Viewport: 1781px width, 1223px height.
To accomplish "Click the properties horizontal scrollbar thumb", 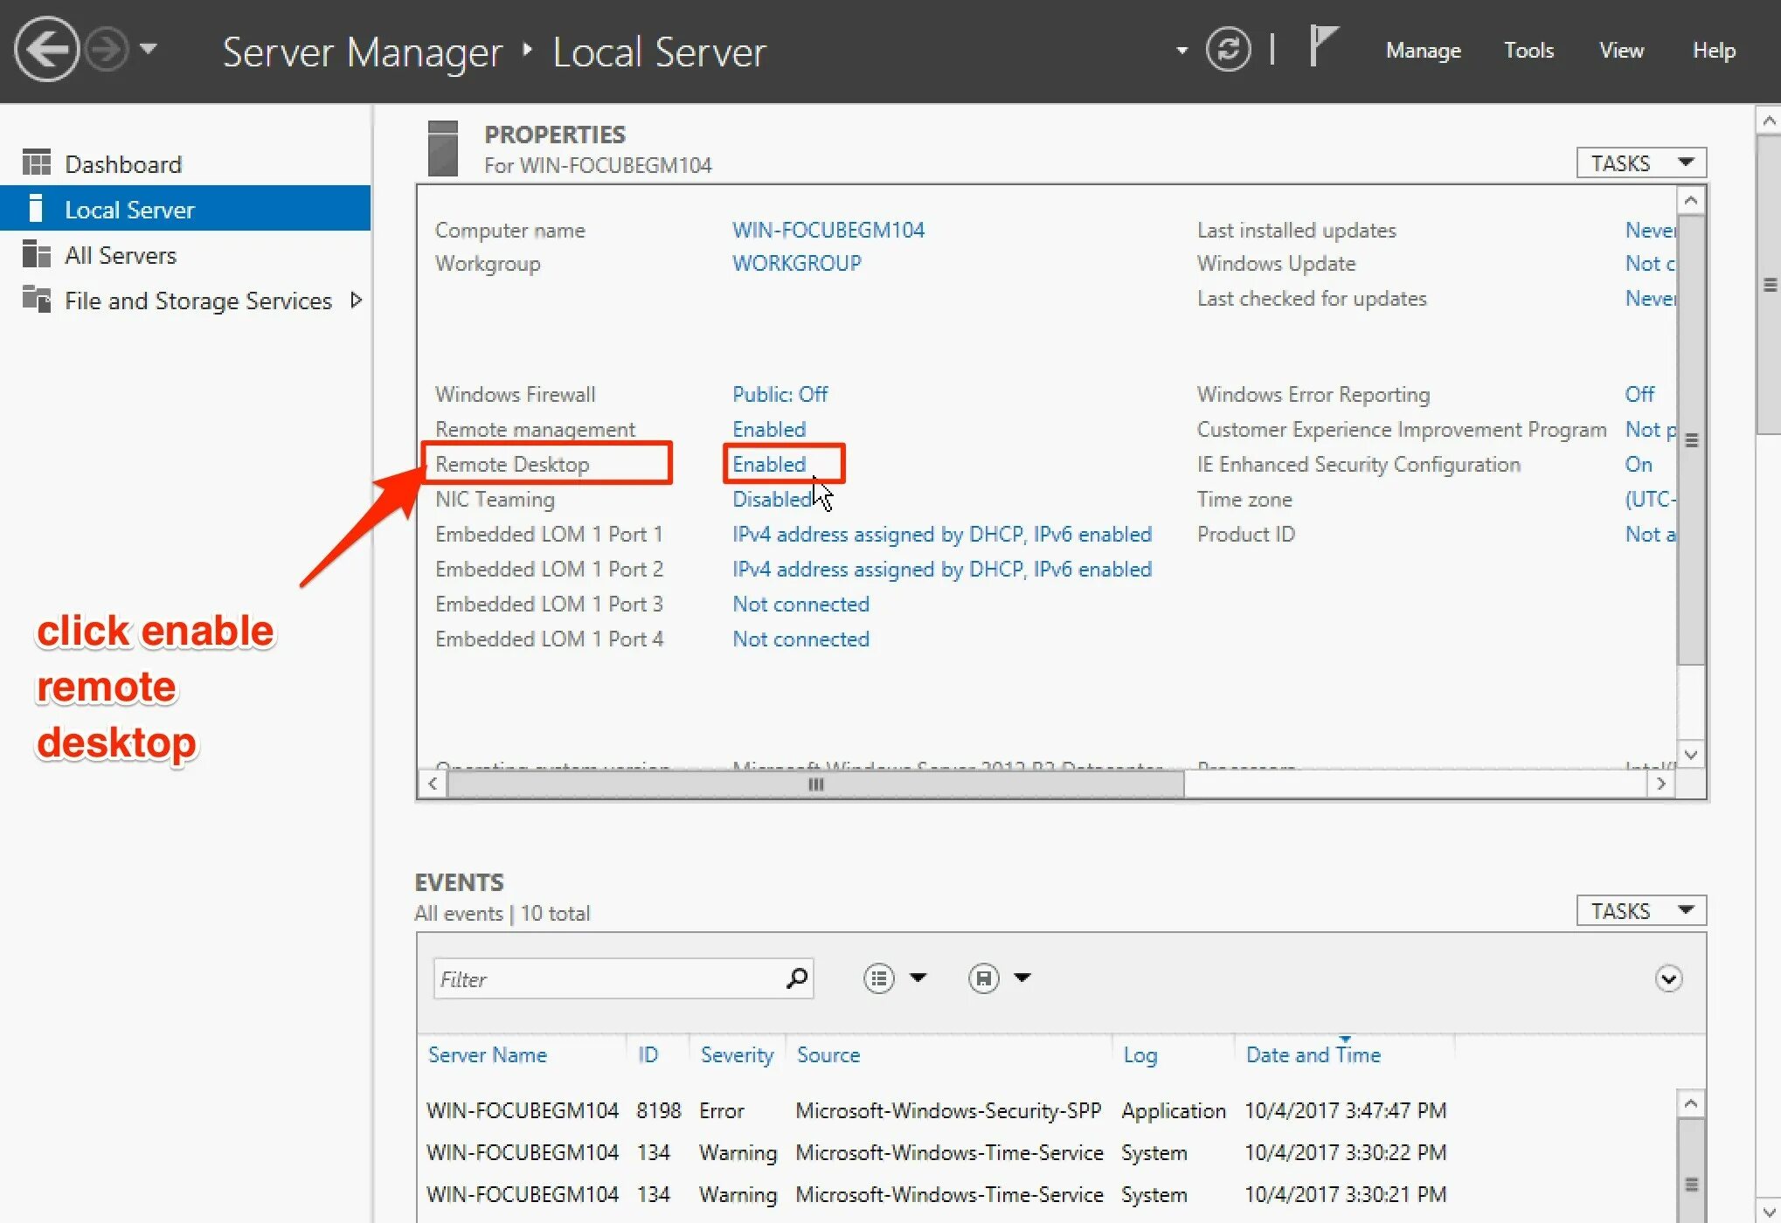I will point(814,784).
